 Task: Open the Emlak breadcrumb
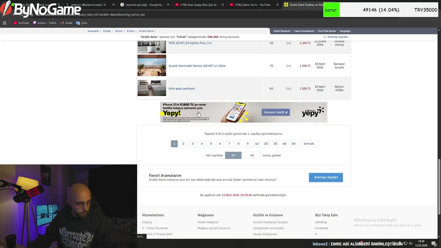107,31
